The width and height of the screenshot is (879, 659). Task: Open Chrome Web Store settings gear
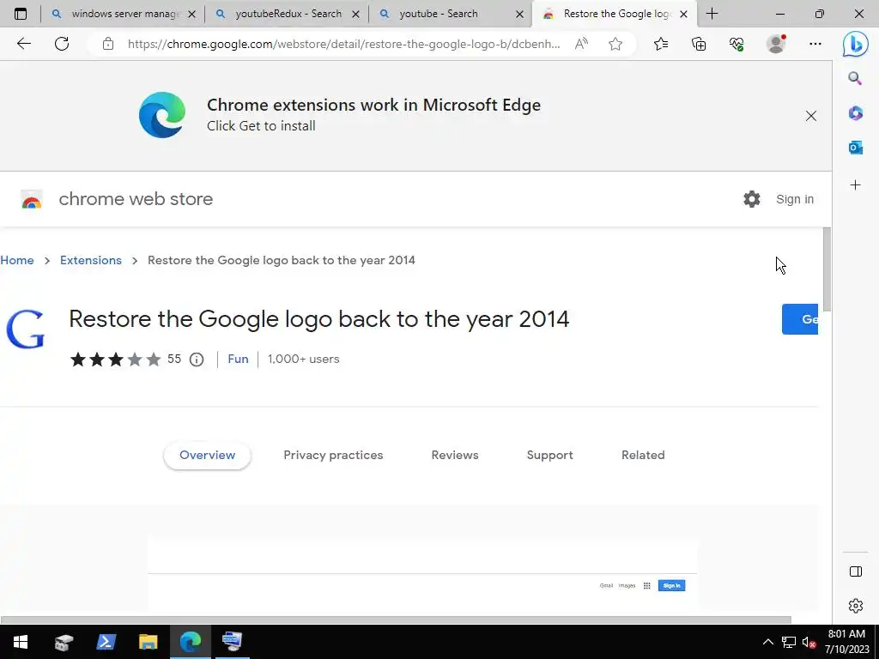point(752,199)
